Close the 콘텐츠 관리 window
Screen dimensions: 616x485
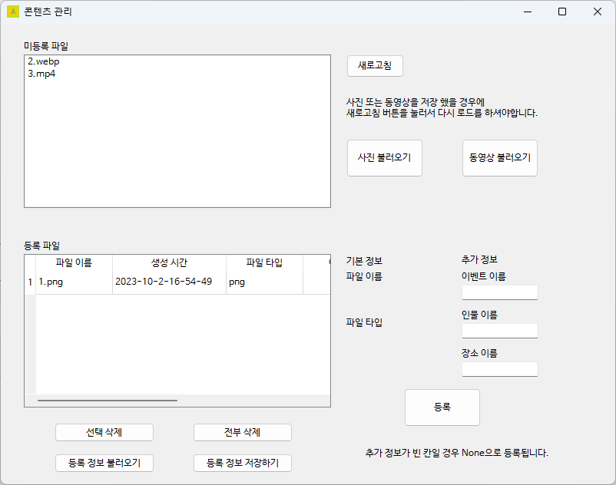coord(597,12)
